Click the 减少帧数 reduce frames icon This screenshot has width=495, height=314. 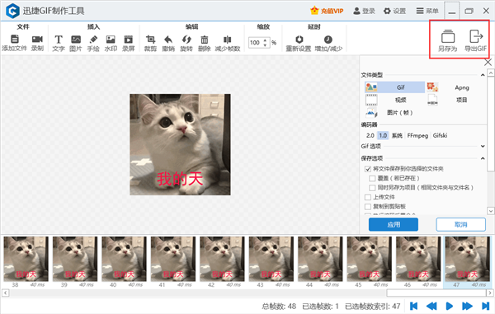pyautogui.click(x=228, y=40)
